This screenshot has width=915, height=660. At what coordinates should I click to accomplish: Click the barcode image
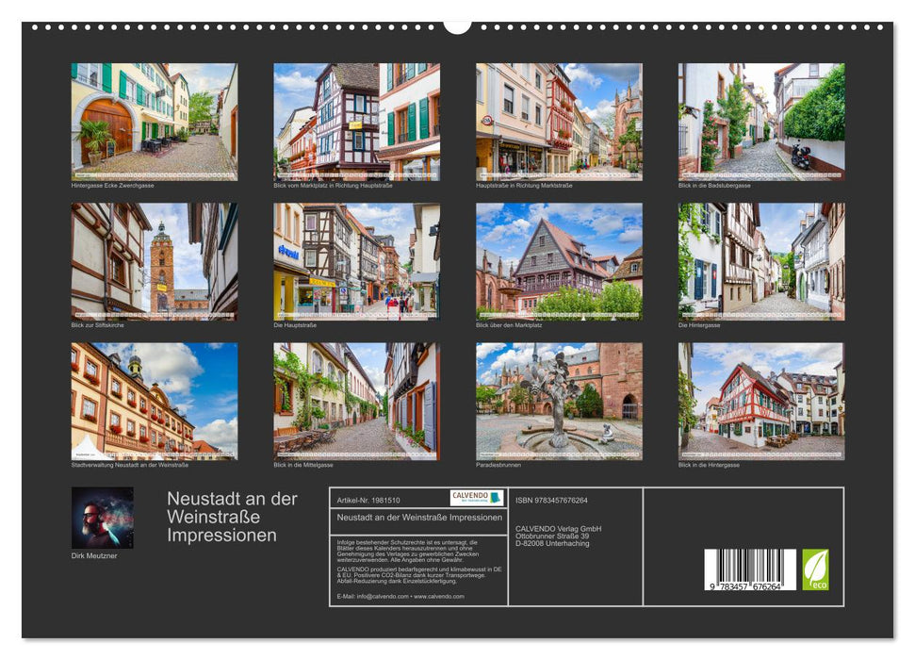click(750, 570)
